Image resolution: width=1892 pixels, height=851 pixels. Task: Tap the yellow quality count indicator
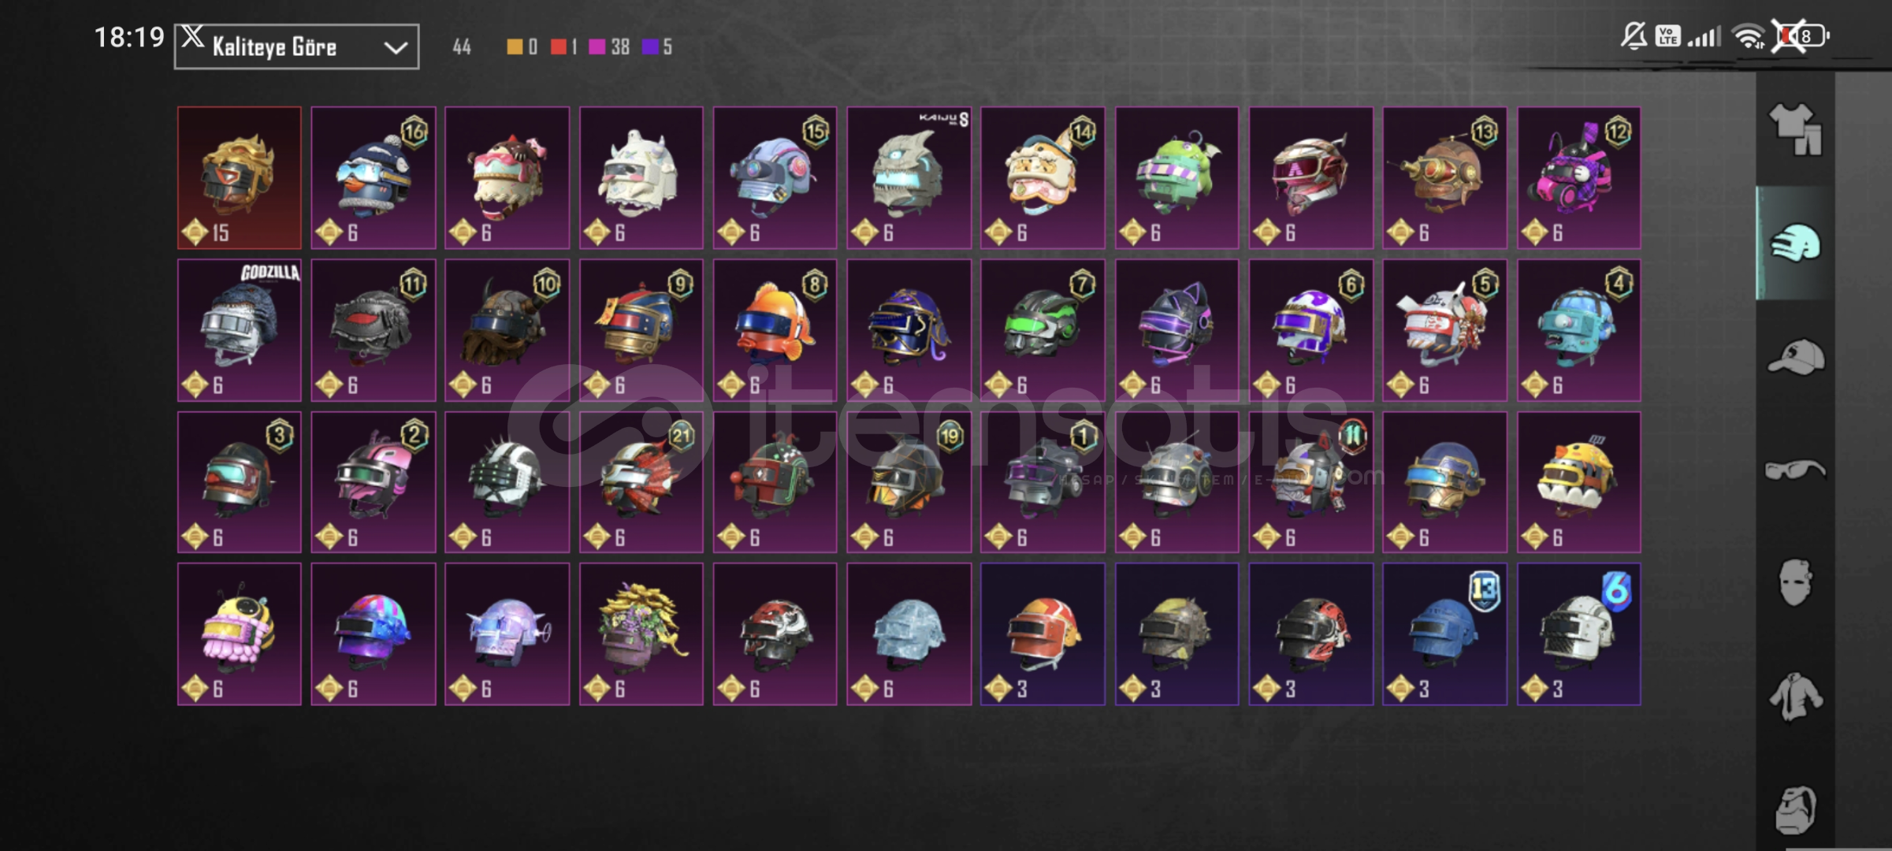pyautogui.click(x=522, y=46)
